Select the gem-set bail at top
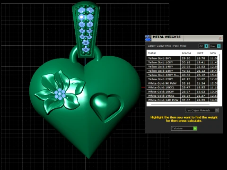Screen dimensions: 227x170 [86, 29]
